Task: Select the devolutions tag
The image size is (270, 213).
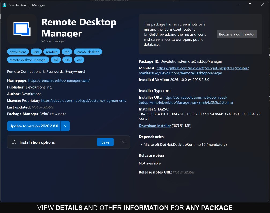Action: (18, 52)
